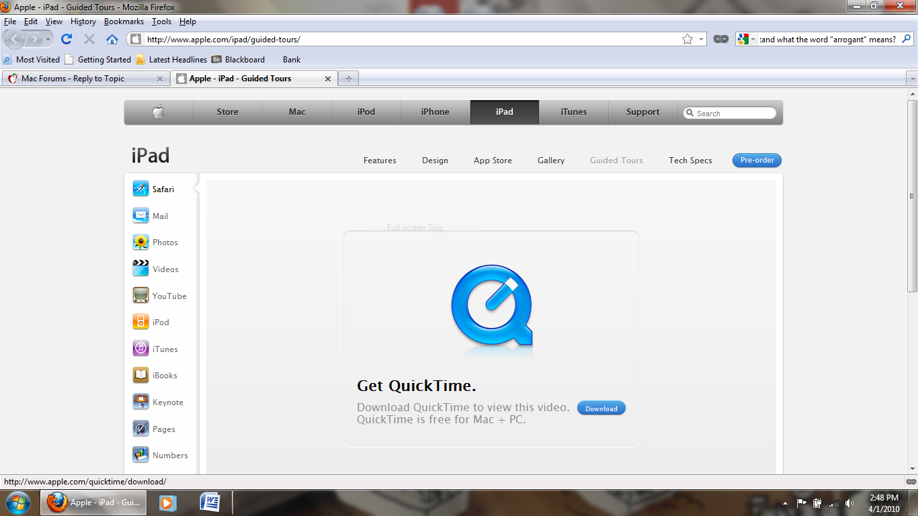Open a new tab with the plus button
The height and width of the screenshot is (516, 918).
pyautogui.click(x=348, y=79)
